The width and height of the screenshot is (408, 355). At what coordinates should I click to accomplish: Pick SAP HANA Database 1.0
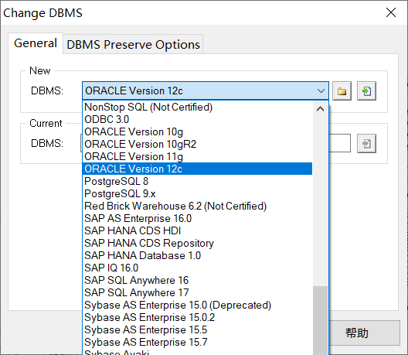coord(197,255)
